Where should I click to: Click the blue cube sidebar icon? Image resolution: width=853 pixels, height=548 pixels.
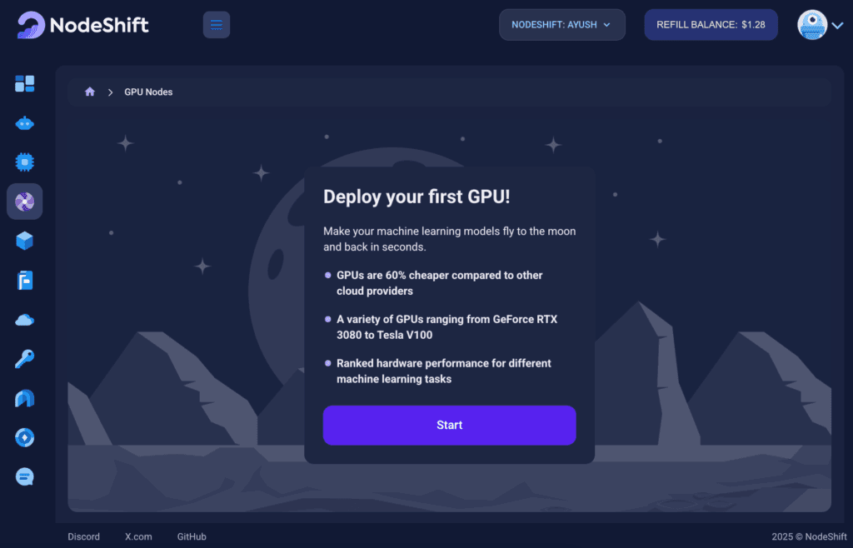[24, 241]
